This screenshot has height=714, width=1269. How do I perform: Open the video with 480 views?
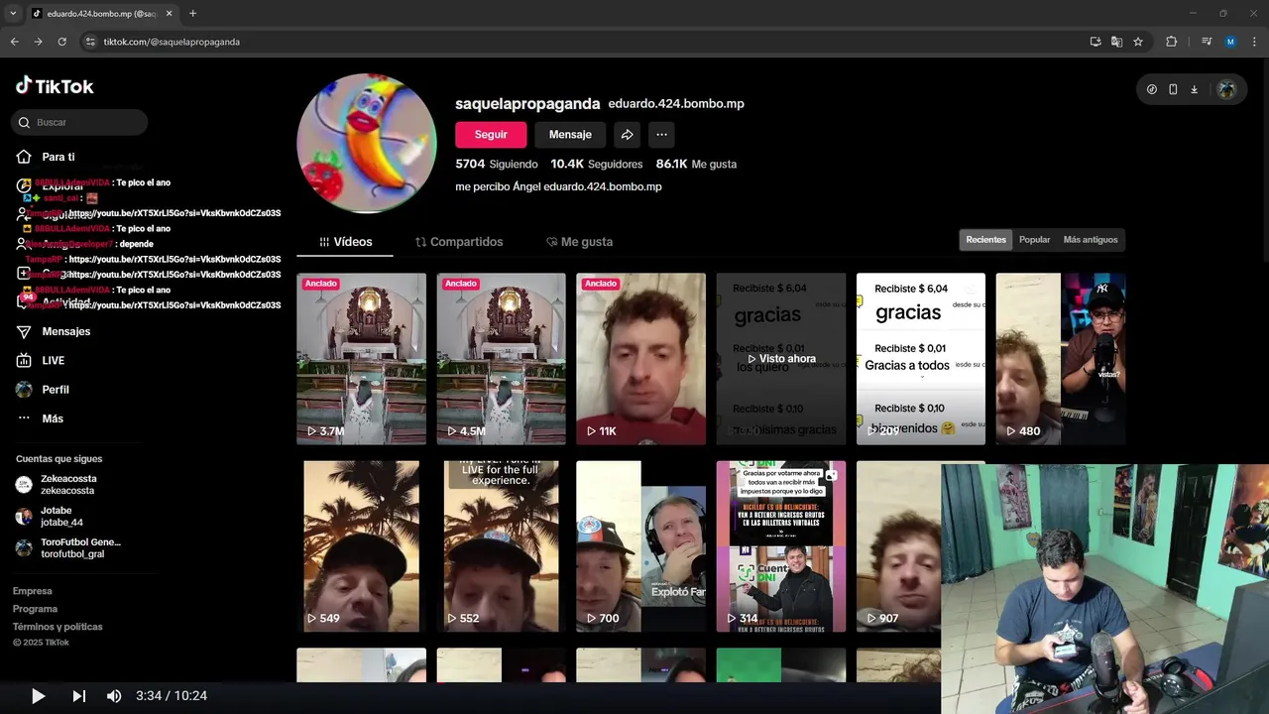pyautogui.click(x=1061, y=359)
